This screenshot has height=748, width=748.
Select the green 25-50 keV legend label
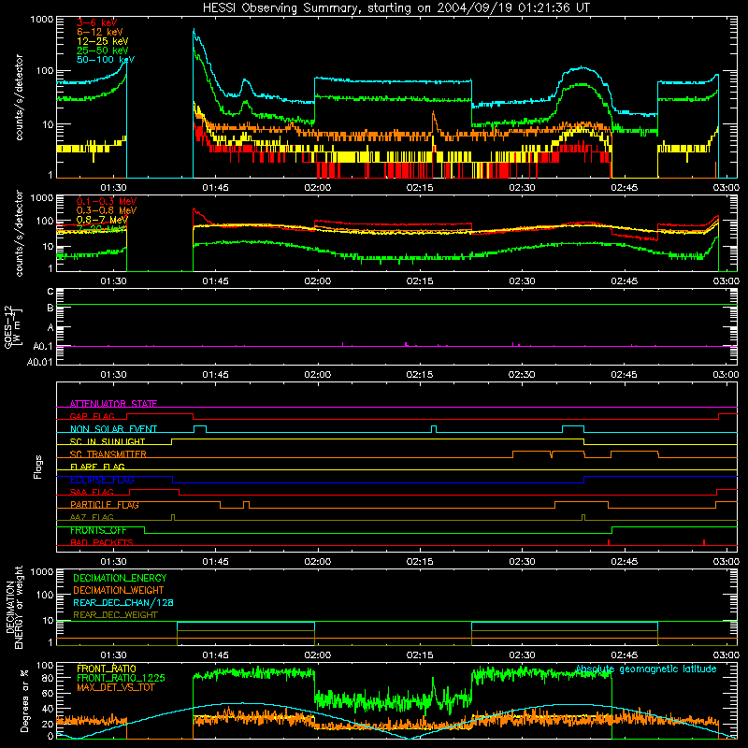point(102,50)
